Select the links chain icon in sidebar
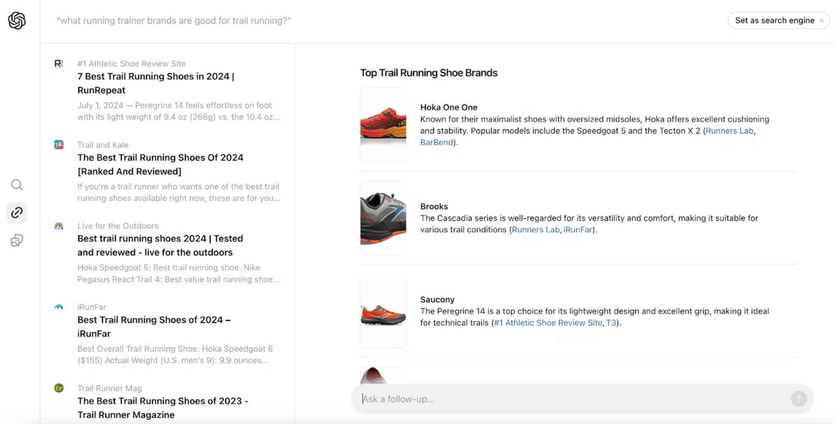This screenshot has height=424, width=834. (x=17, y=212)
